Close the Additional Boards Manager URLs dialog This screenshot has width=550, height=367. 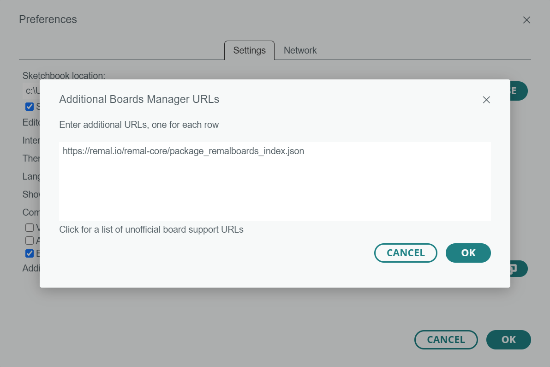486,100
